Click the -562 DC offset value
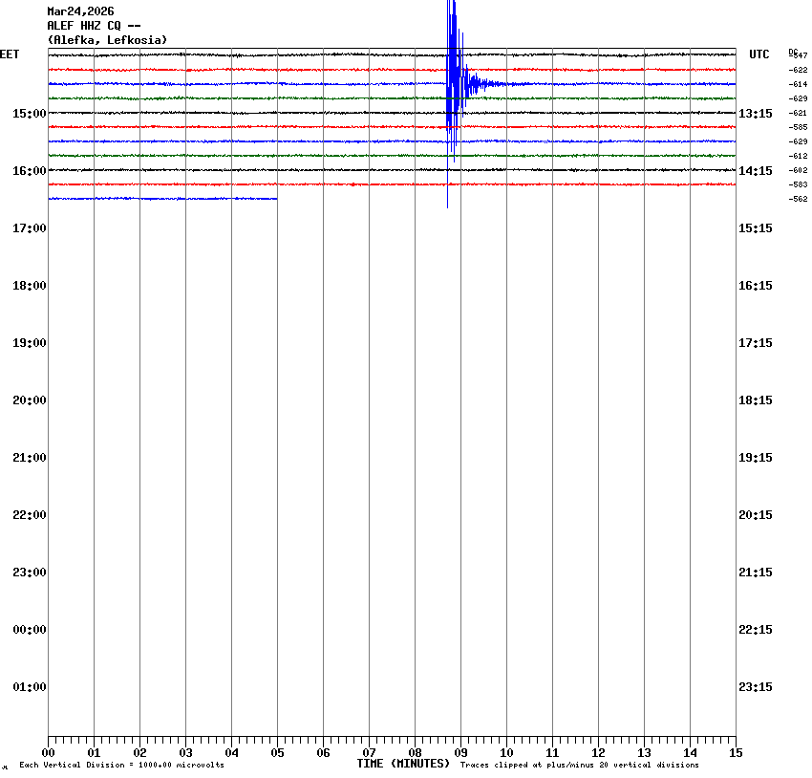 coord(799,199)
